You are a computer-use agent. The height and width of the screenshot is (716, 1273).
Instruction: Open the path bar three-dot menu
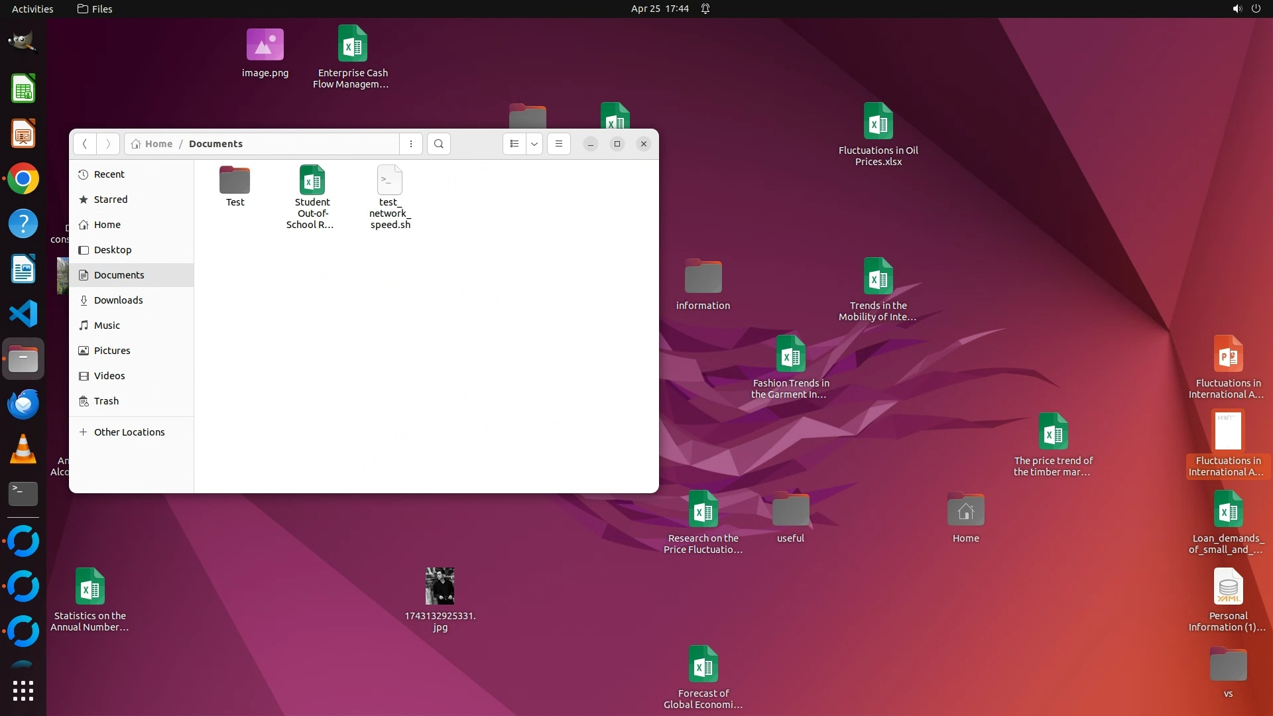click(411, 144)
